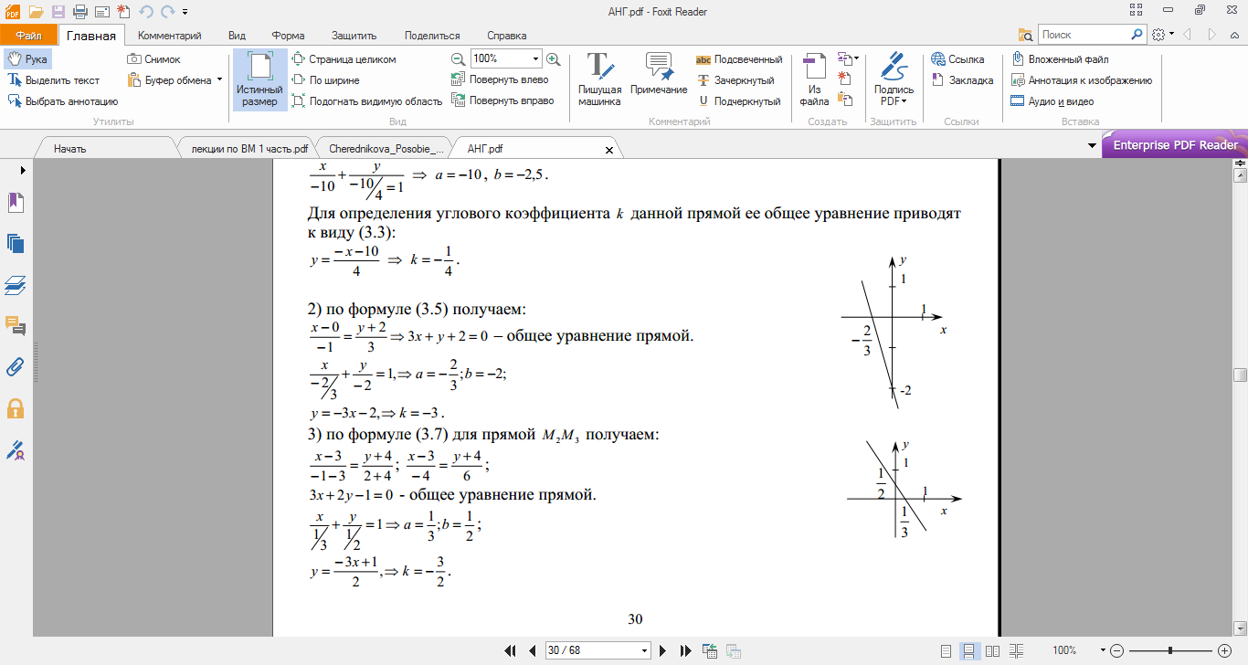Take a Снимок snapshot
This screenshot has height=665, width=1248.
point(154,58)
